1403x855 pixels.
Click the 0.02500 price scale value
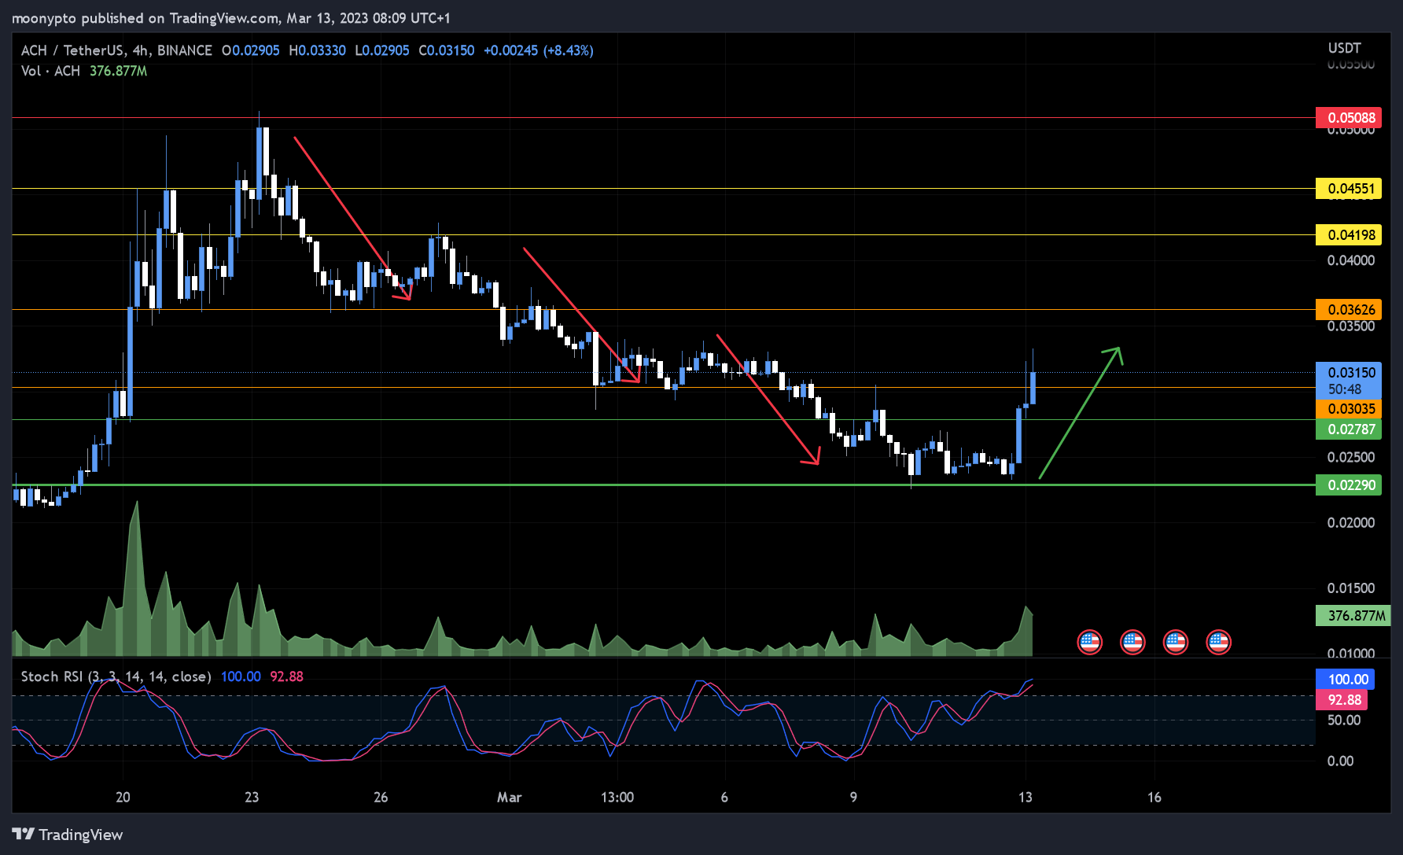(x=1351, y=458)
